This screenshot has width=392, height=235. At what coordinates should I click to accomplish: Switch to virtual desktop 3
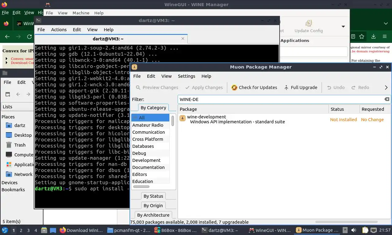coord(28,230)
